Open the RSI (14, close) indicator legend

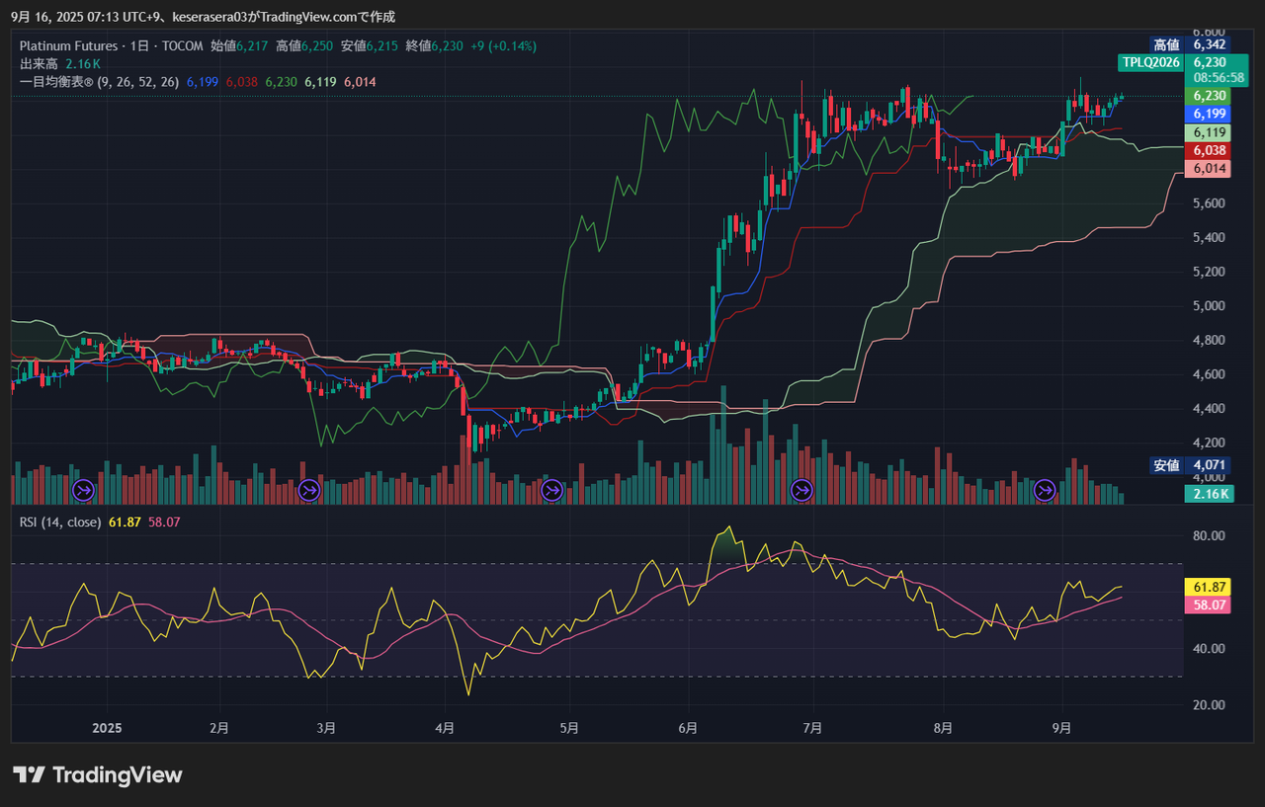coord(60,522)
